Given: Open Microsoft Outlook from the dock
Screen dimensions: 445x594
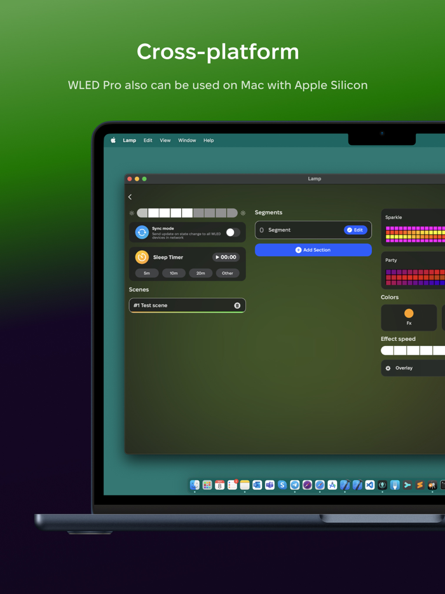Looking at the screenshot, I should 257,485.
